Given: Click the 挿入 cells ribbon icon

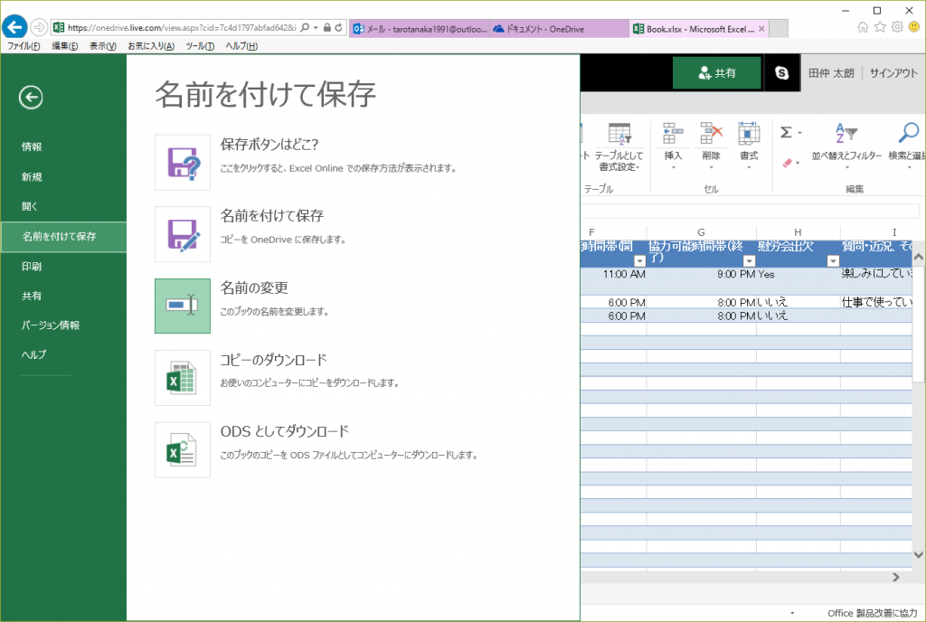Looking at the screenshot, I should click(x=673, y=134).
